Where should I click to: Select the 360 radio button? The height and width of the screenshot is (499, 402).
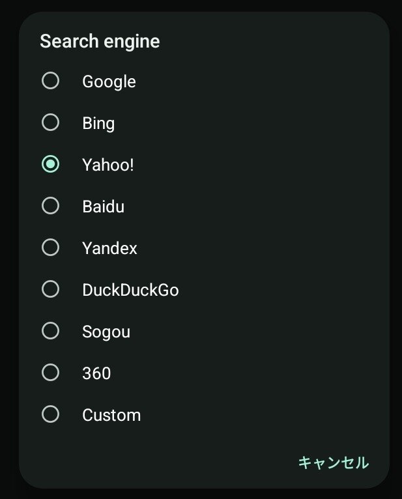(50, 373)
